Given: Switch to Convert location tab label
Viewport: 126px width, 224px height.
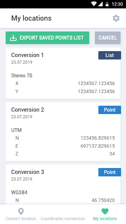Looking at the screenshot, I should tap(21, 218).
